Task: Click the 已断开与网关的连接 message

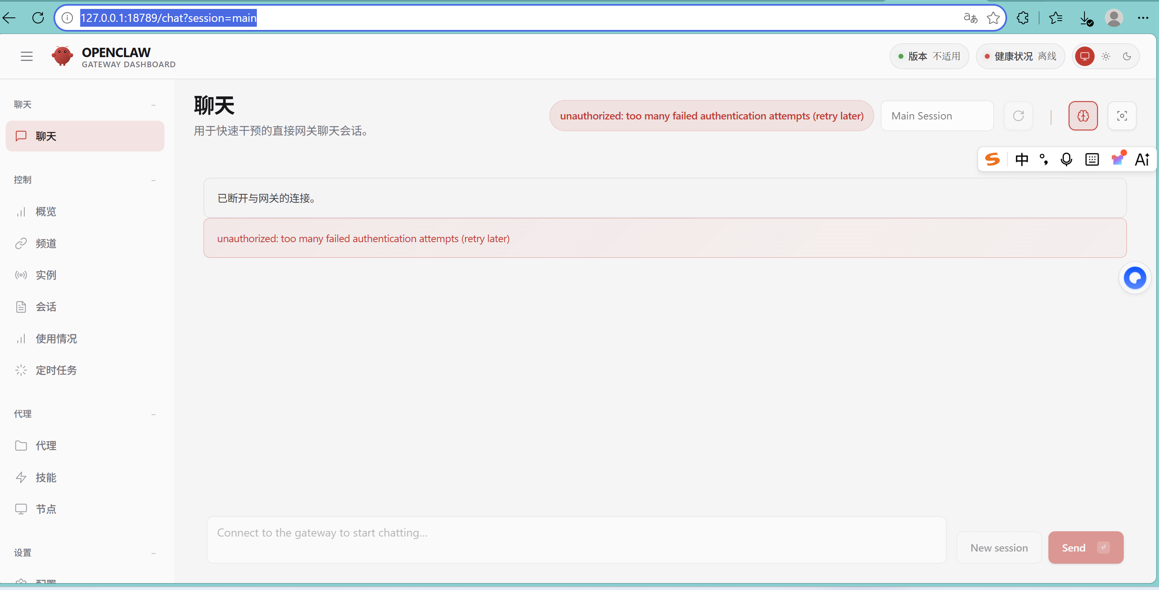Action: pyautogui.click(x=665, y=198)
